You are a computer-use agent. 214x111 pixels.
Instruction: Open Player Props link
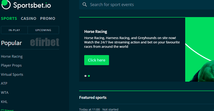tap(11, 65)
